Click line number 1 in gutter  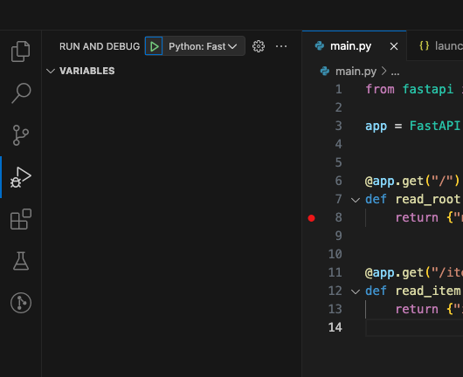point(338,89)
